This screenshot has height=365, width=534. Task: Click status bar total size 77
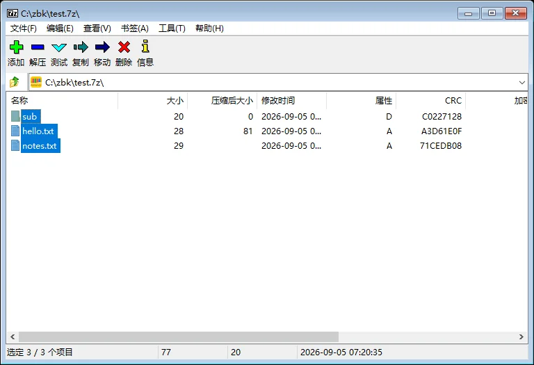(x=166, y=352)
